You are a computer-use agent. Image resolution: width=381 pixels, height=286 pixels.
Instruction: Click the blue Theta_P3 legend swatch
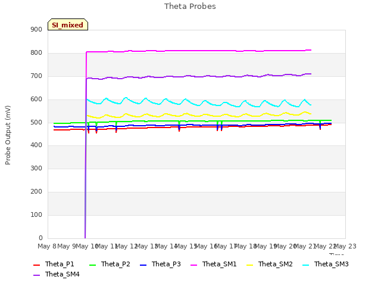(x=143, y=265)
